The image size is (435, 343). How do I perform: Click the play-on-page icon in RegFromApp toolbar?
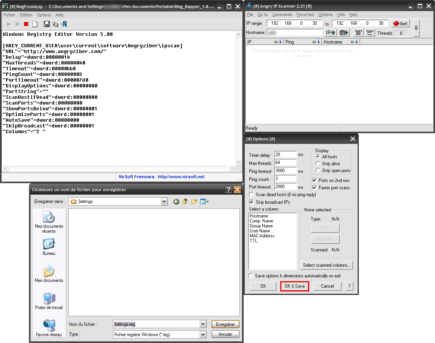point(18,24)
